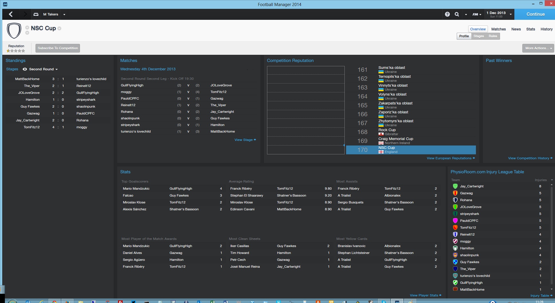
Task: Click the NSC Cup shield logo
Action: [14, 30]
